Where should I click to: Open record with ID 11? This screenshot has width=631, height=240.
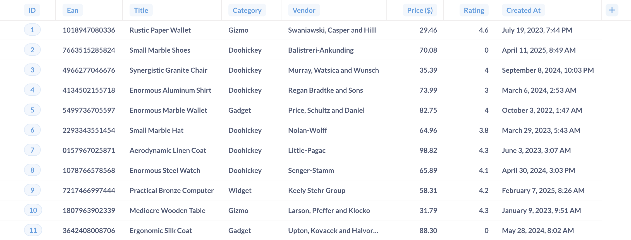tap(33, 230)
